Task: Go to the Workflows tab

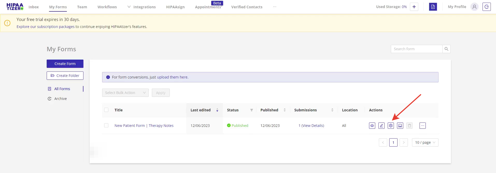Action: point(107,7)
